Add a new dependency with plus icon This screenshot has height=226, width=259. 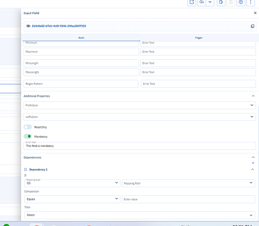[253, 163]
